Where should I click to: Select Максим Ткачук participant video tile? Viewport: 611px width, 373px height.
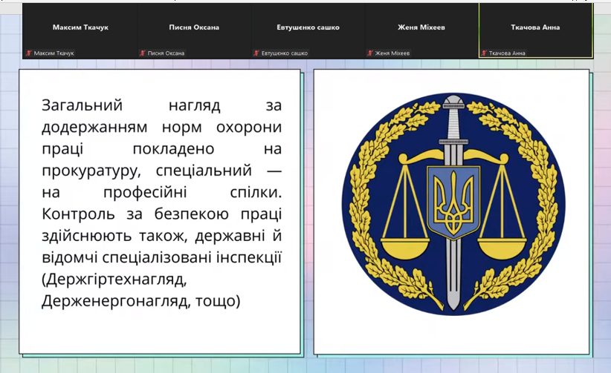tap(80, 30)
